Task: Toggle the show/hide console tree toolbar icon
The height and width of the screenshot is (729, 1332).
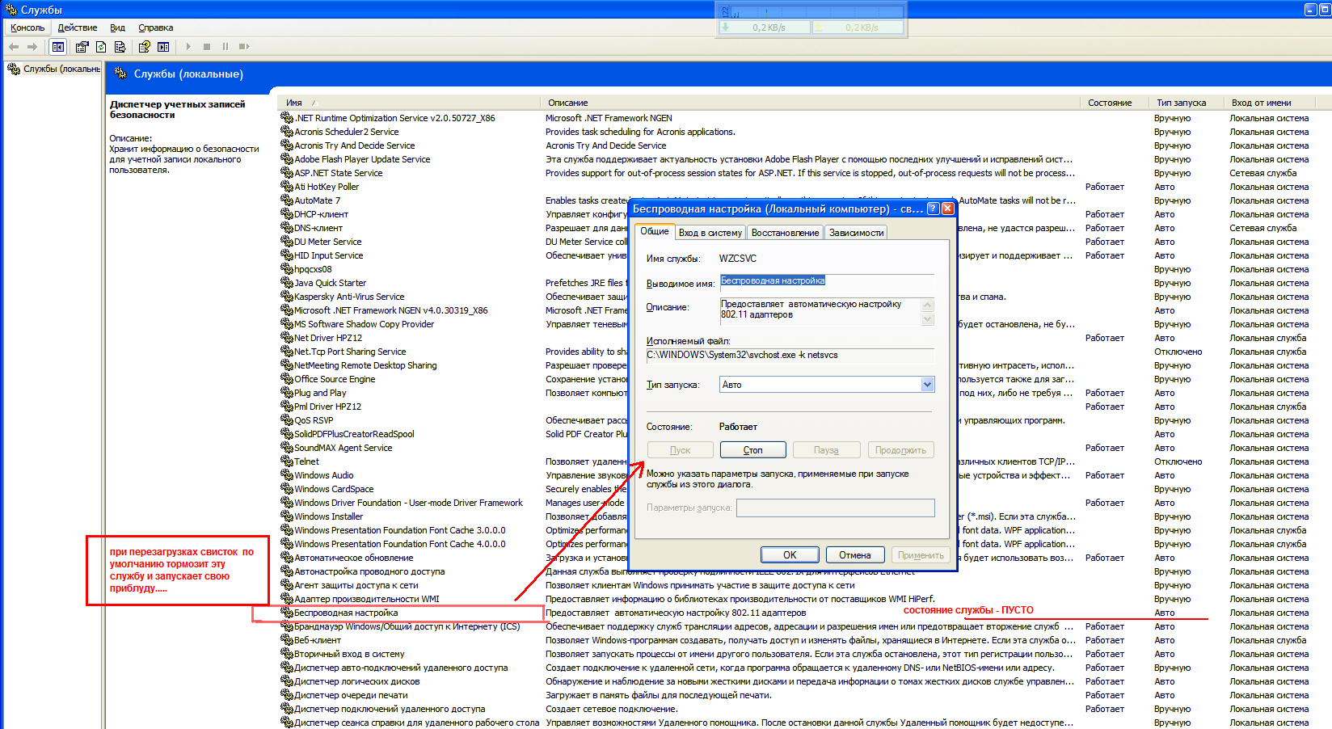Action: click(58, 47)
